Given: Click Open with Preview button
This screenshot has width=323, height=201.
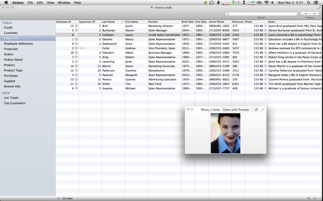Looking at the screenshot, I should tap(236, 109).
